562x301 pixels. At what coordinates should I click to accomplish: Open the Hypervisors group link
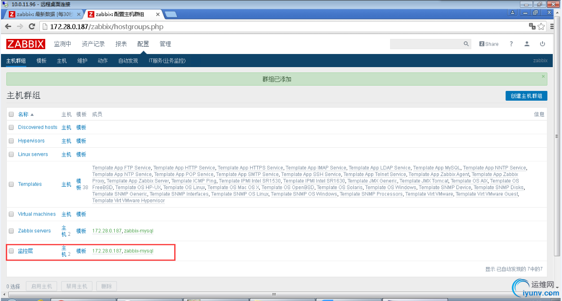31,141
